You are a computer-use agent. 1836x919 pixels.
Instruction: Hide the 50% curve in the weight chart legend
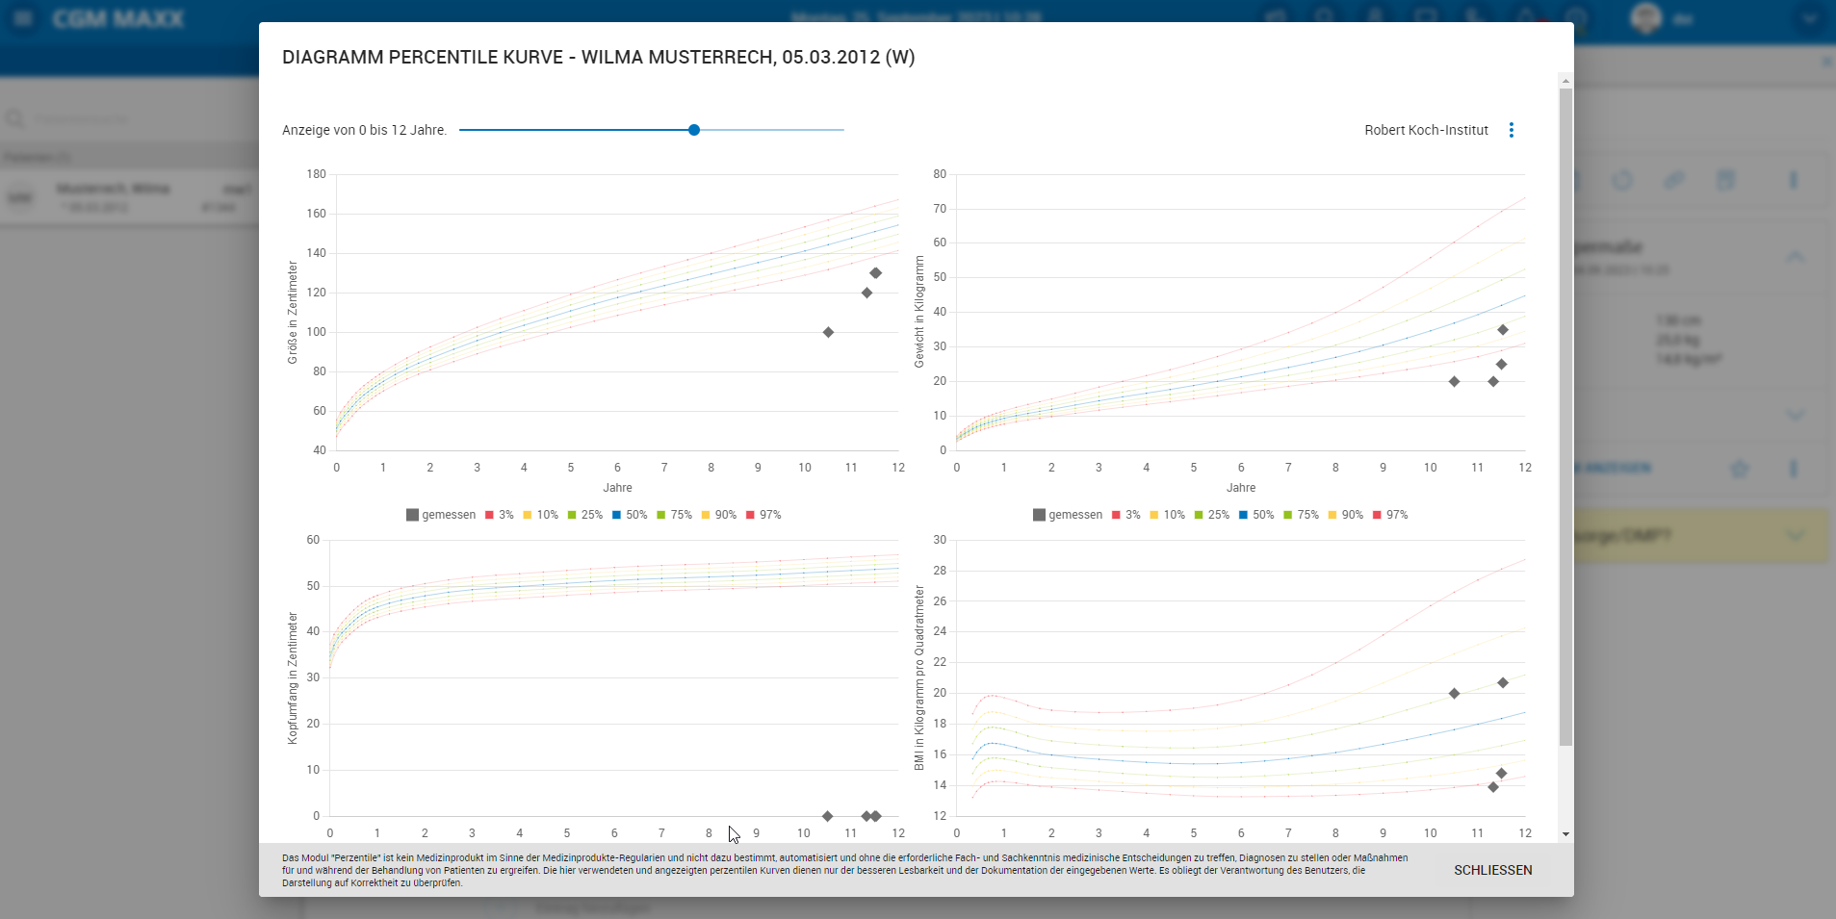point(1255,515)
